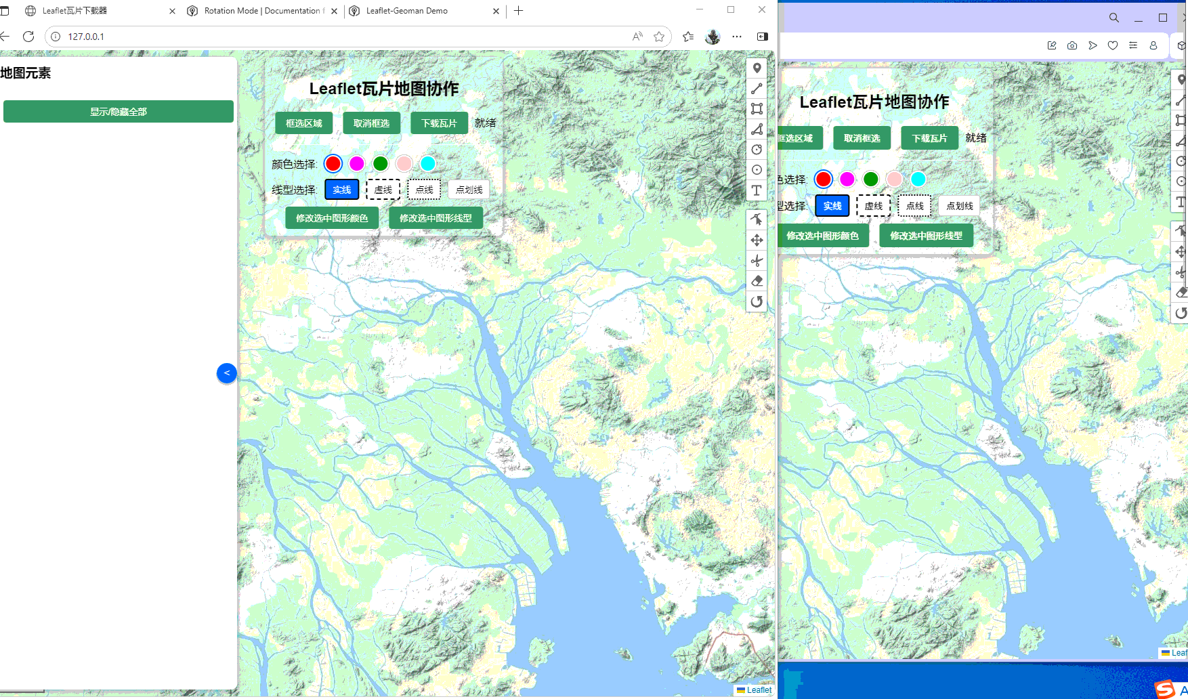The width and height of the screenshot is (1188, 699).
Task: Click 下载瓦片 button in right window
Action: click(929, 138)
